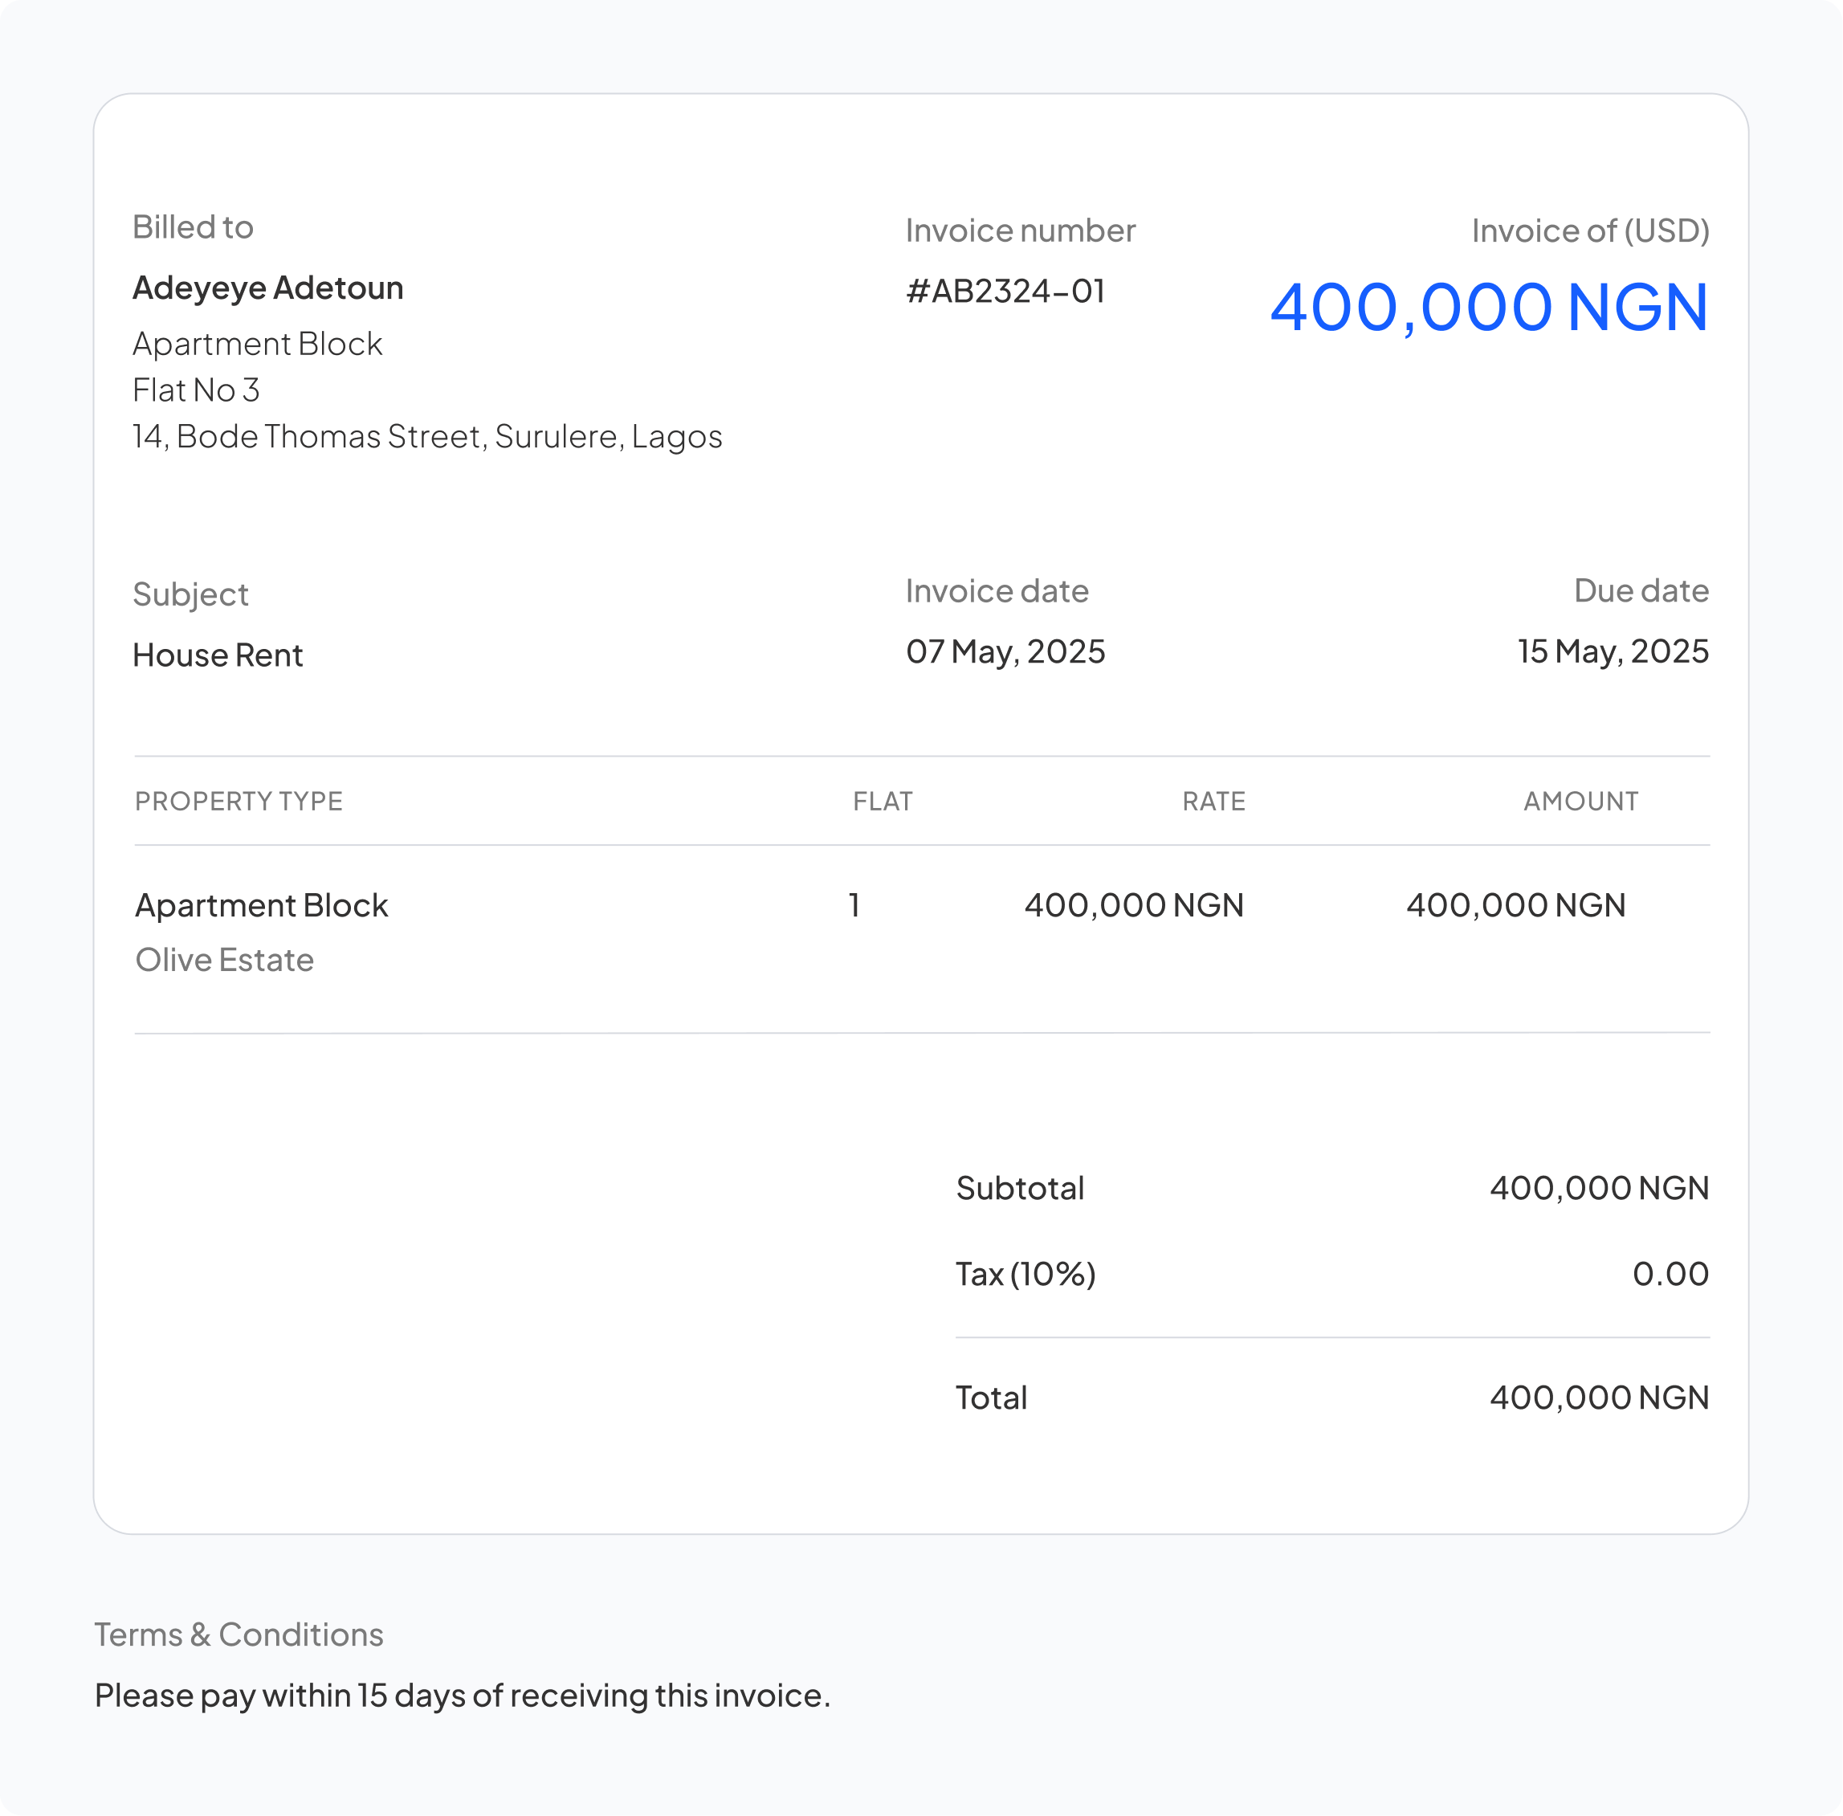1843x1816 pixels.
Task: Click the Terms & Conditions heading
Action: click(239, 1634)
